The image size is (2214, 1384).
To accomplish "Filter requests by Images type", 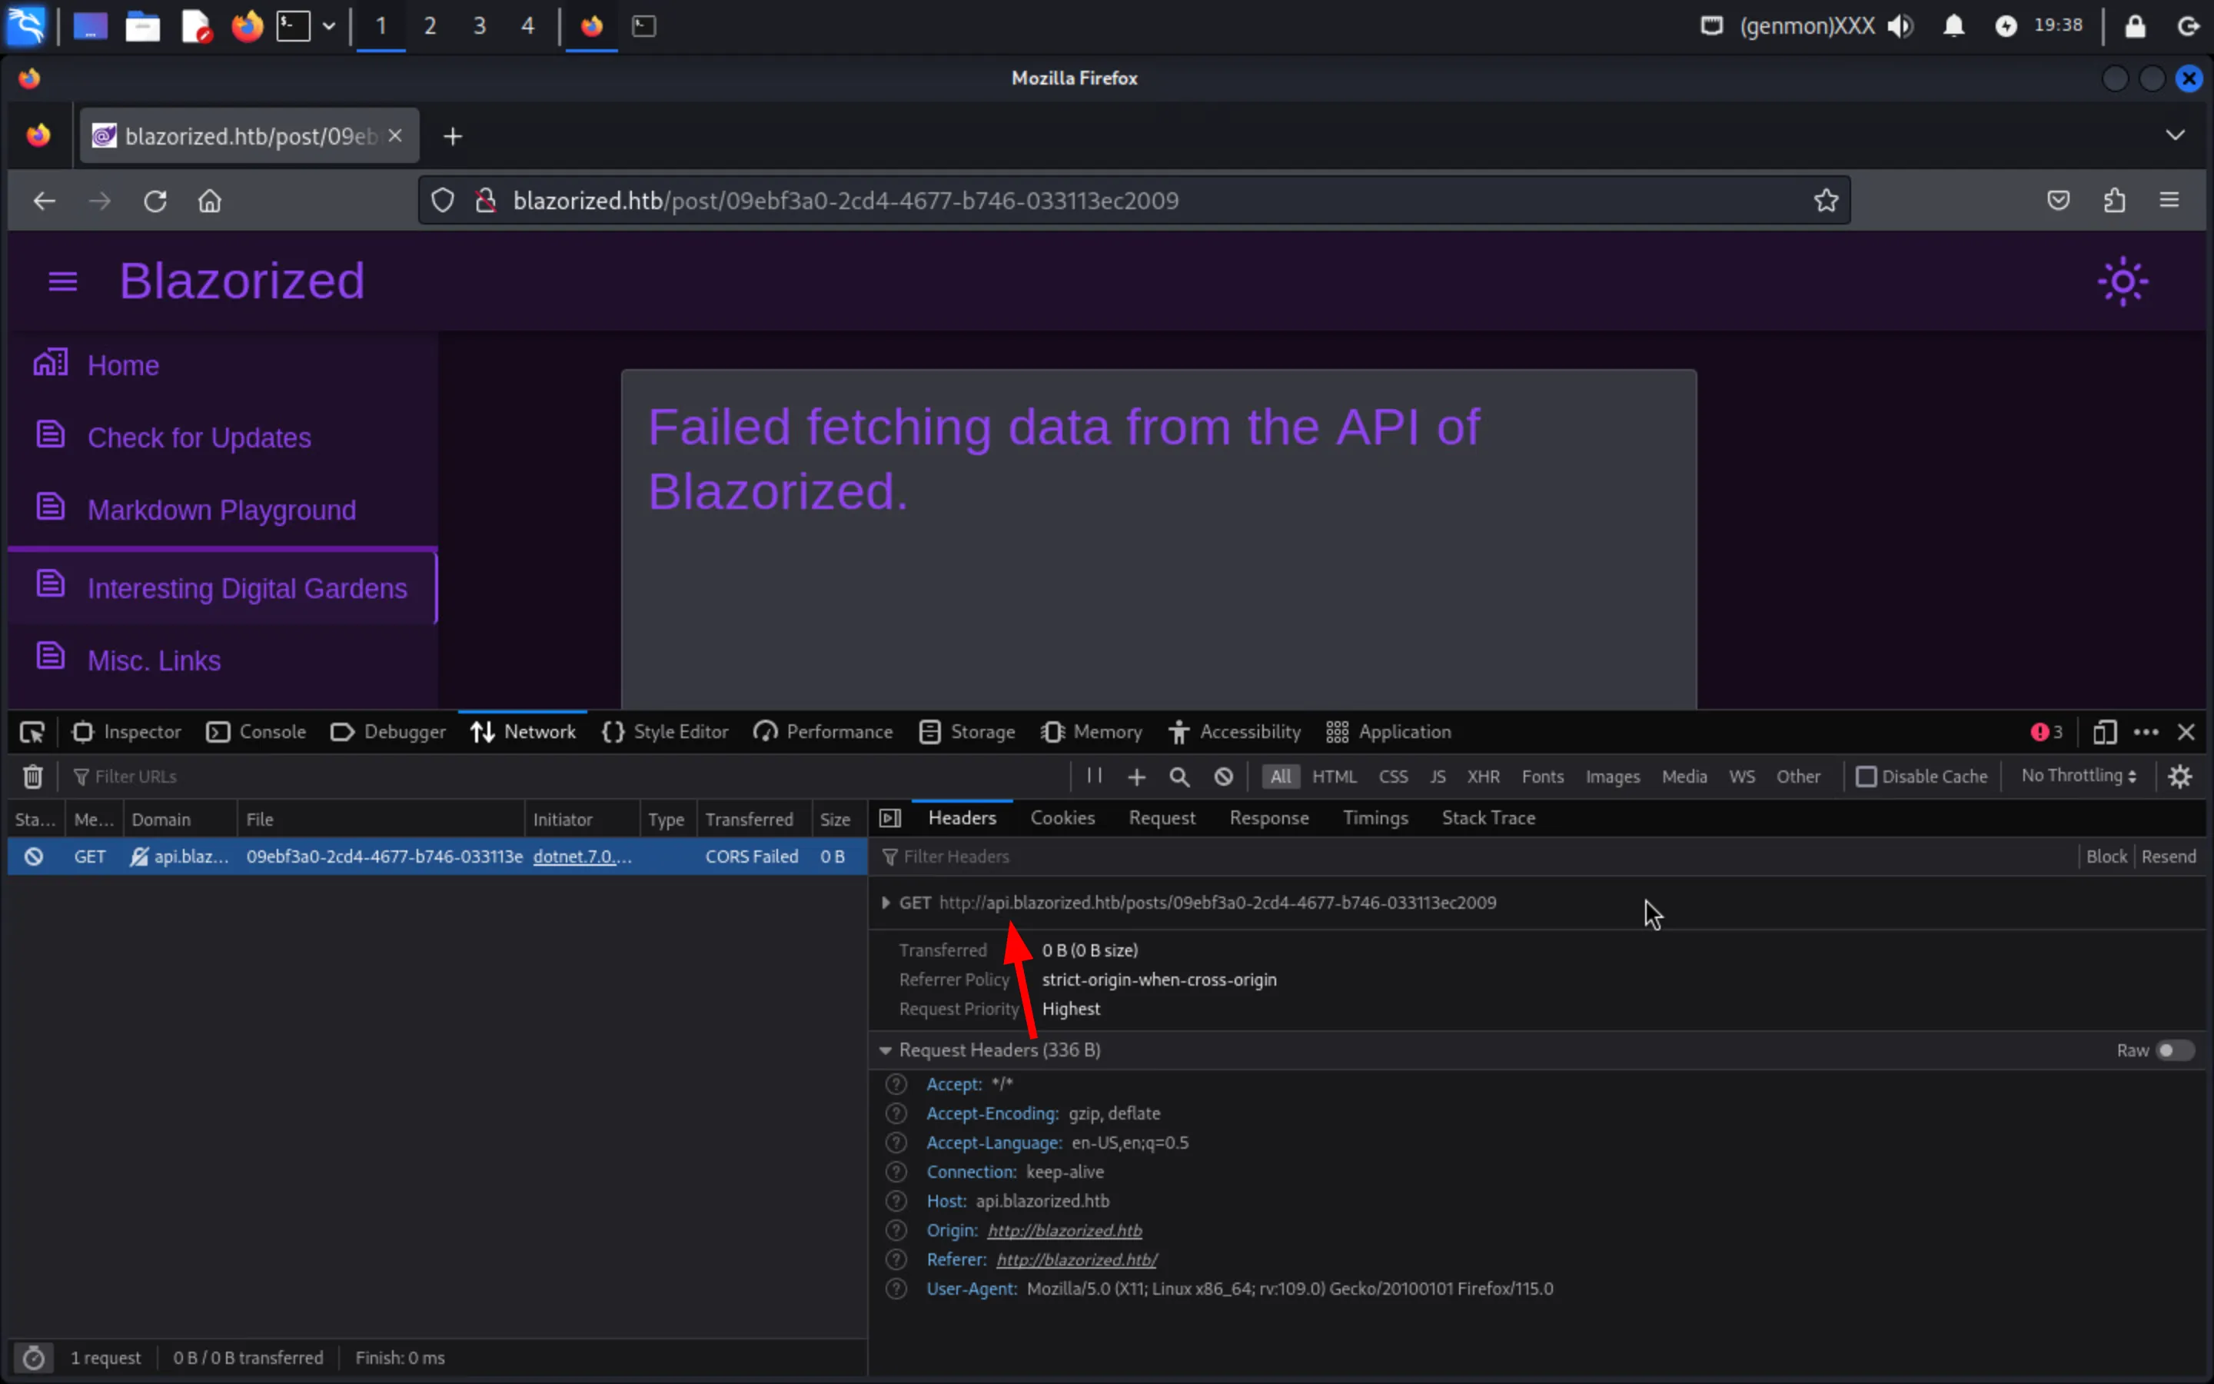I will point(1612,777).
